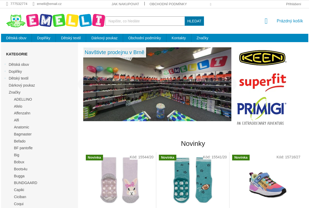
Task: Focus the search input field
Action: [x=145, y=21]
